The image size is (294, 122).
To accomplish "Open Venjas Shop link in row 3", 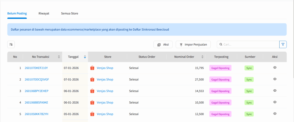I will tap(105, 91).
